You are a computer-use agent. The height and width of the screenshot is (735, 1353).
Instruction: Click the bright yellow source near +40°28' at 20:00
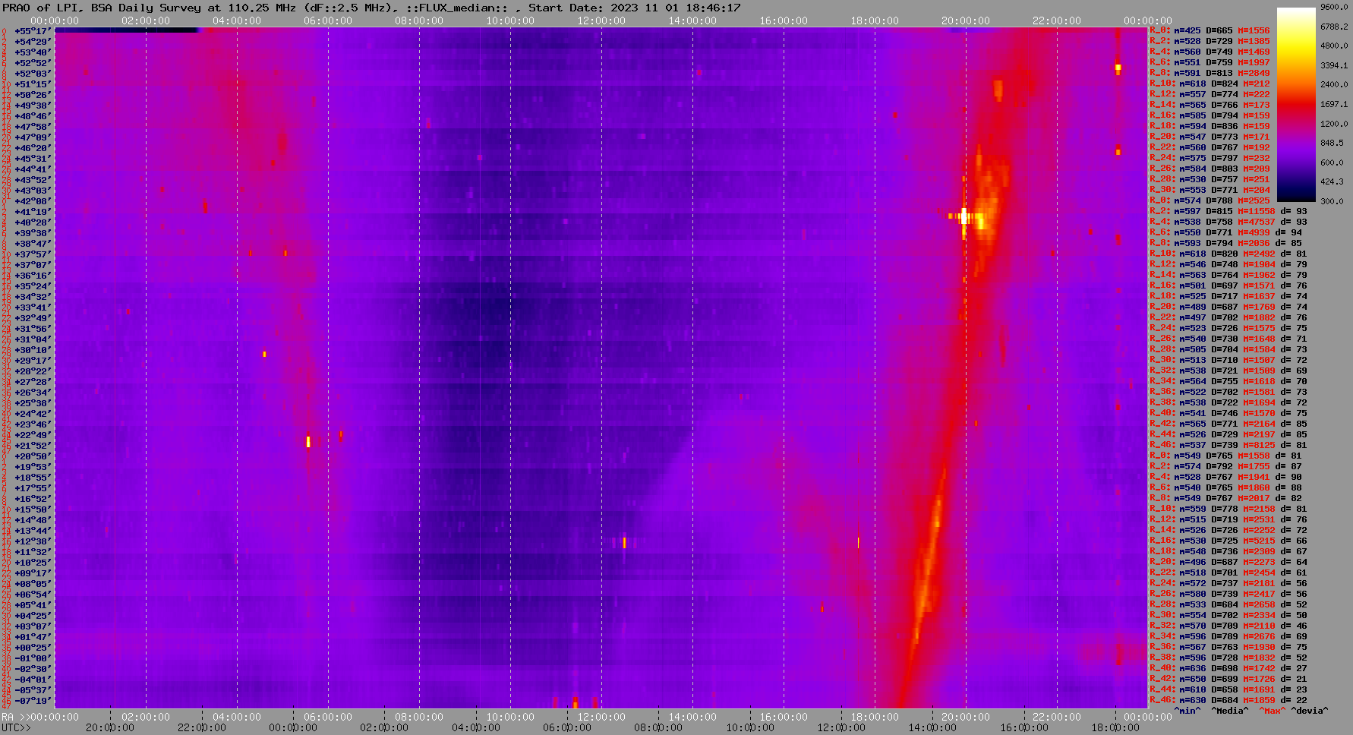point(964,217)
